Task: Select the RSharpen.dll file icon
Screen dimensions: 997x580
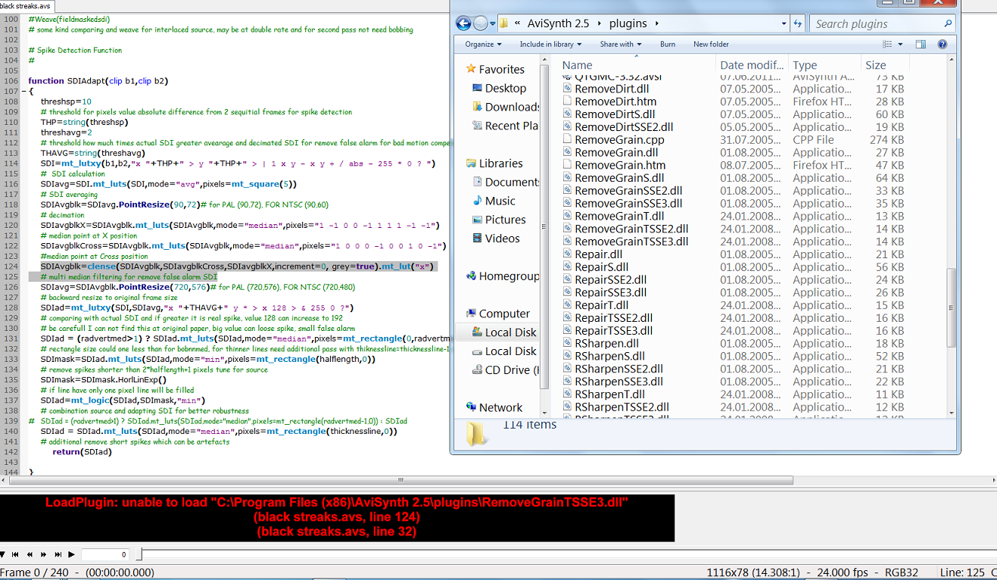Action: (568, 344)
